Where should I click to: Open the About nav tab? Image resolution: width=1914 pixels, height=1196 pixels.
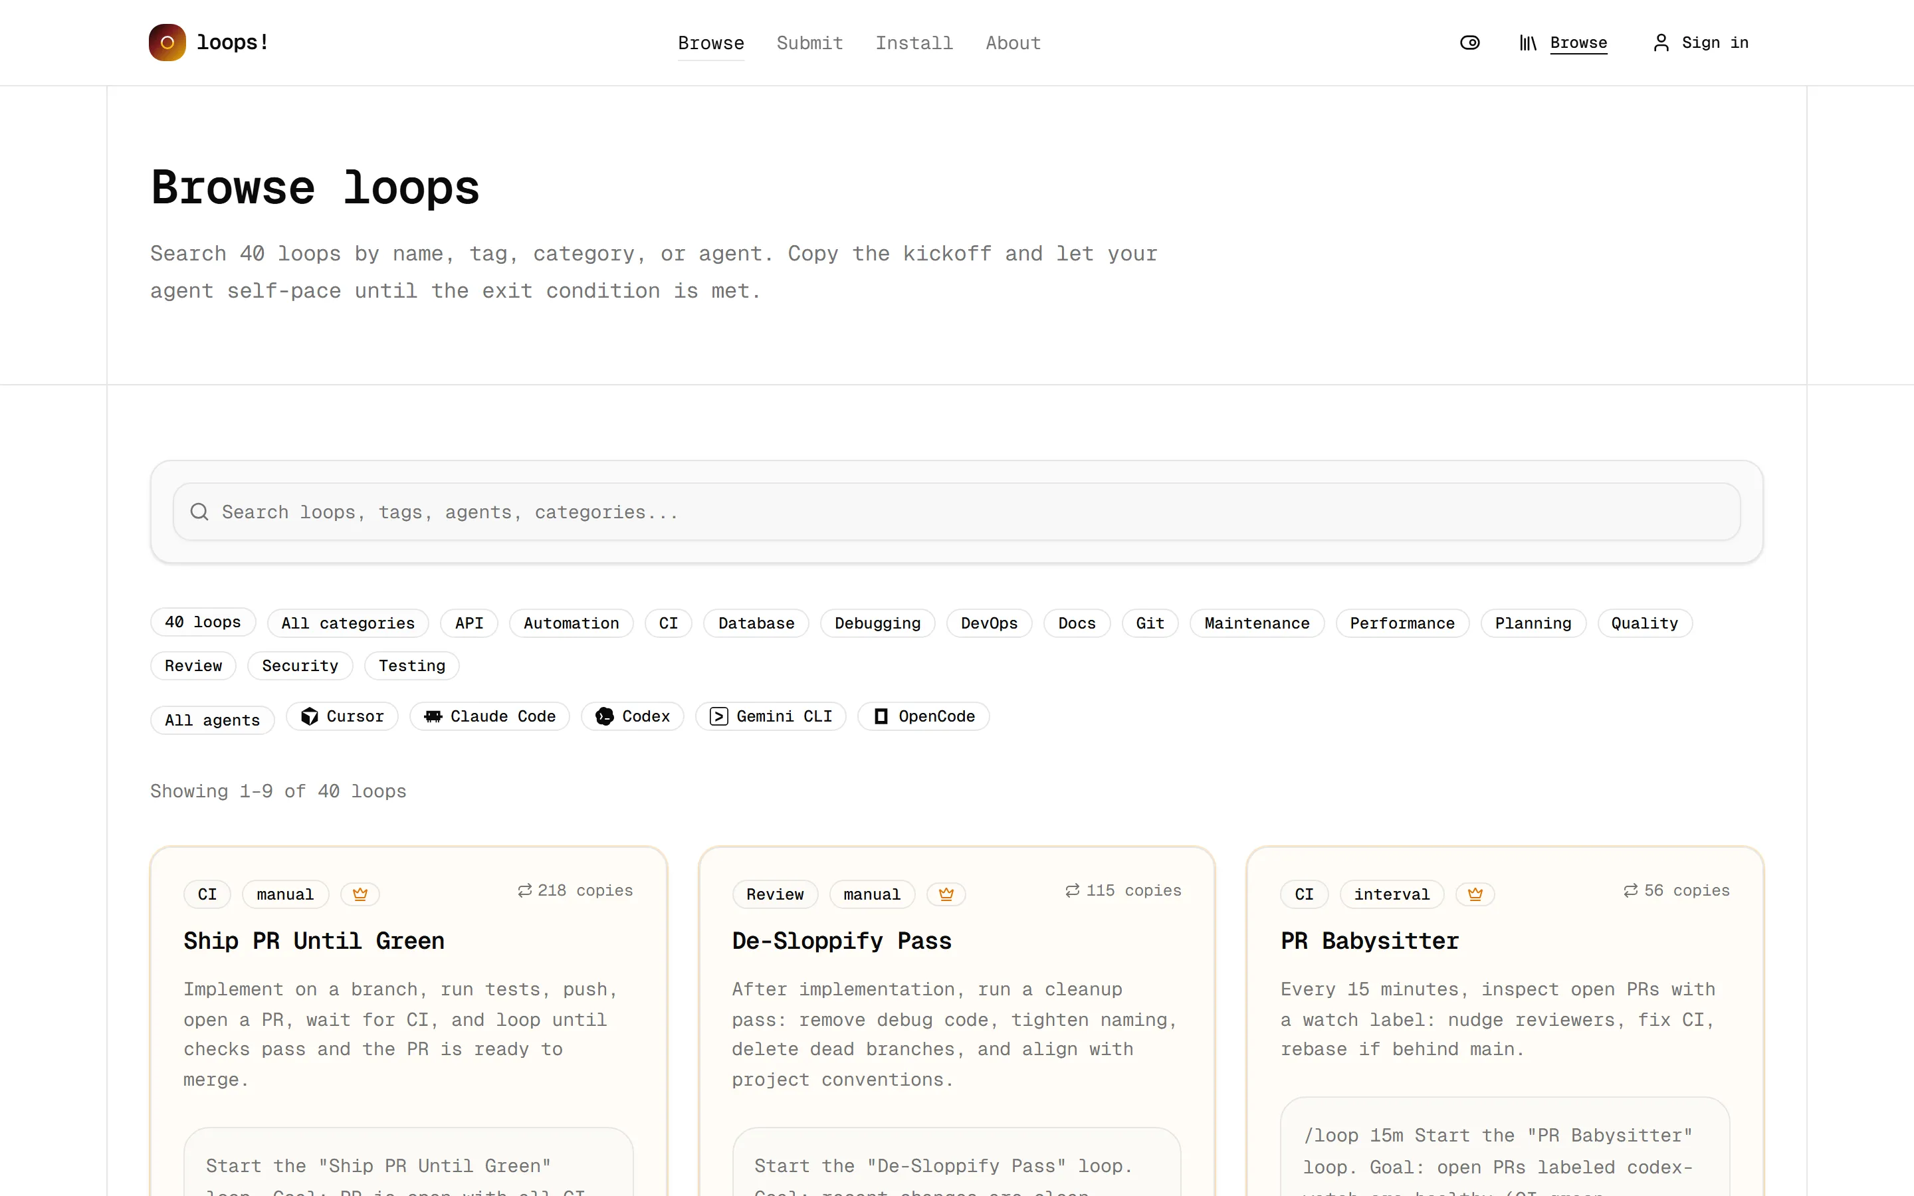[x=1013, y=43]
